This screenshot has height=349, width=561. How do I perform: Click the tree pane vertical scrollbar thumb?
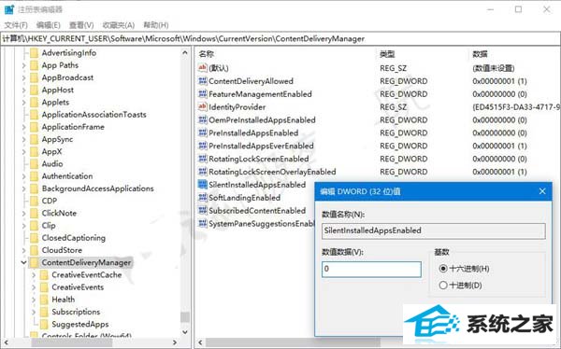[x=185, y=317]
